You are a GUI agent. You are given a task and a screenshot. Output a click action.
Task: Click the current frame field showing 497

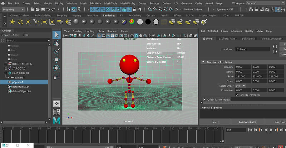[236, 130]
